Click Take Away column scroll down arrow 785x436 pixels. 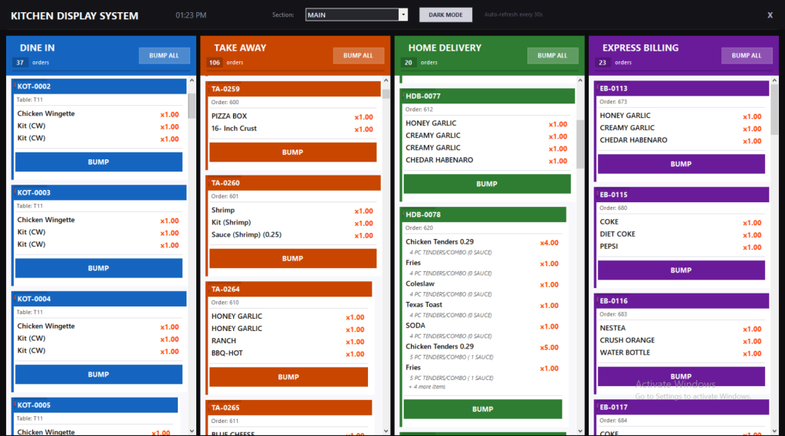point(386,431)
